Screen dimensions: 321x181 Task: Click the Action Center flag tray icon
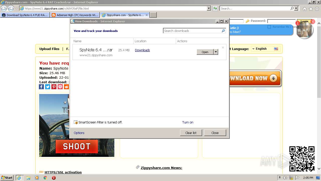[x=297, y=178]
